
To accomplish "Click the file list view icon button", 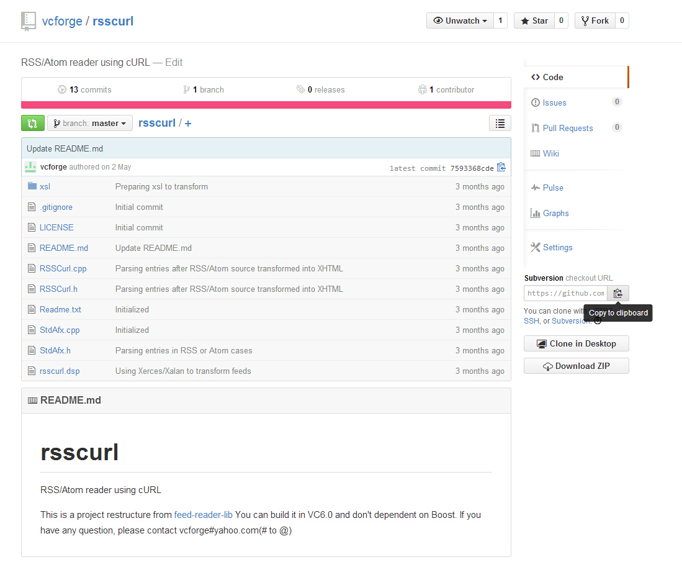I will click(500, 123).
